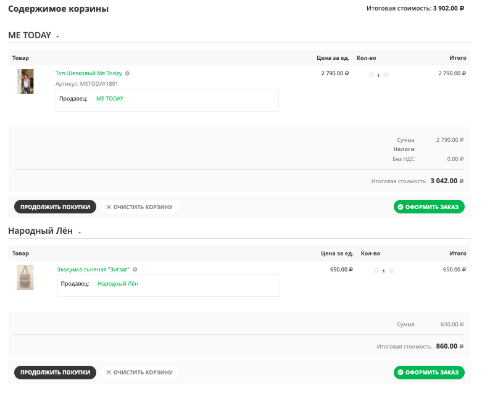490x396 pixels.
Task: Collapse the ME TODAY seller section
Action: (57, 36)
